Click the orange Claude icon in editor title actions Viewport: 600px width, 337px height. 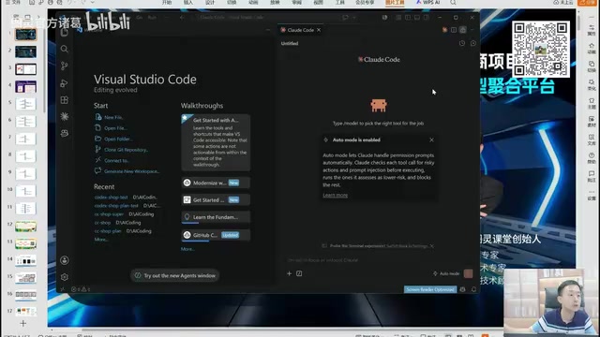click(x=444, y=30)
